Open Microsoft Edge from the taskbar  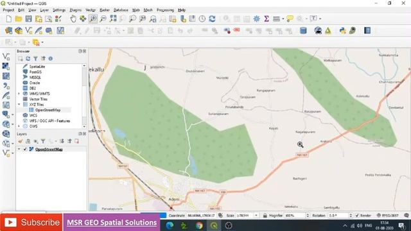tap(170, 225)
